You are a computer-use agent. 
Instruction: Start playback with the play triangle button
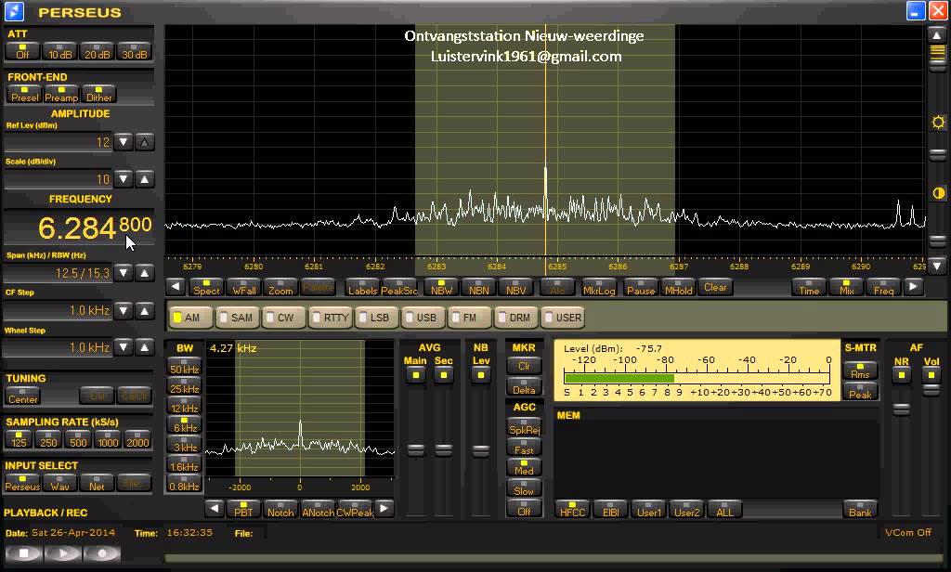(x=62, y=553)
